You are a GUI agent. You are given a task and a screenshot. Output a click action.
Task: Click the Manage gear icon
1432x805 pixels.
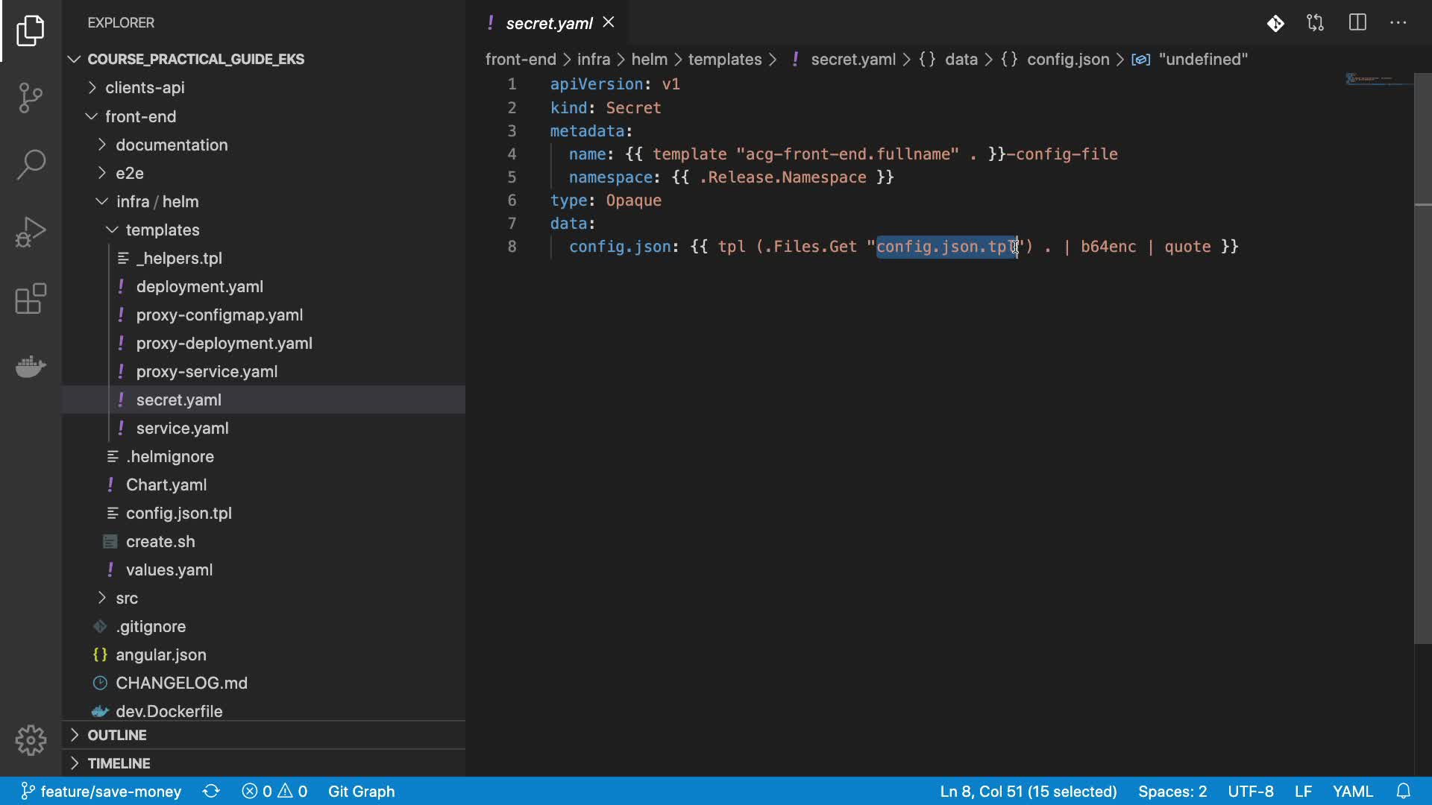(31, 740)
